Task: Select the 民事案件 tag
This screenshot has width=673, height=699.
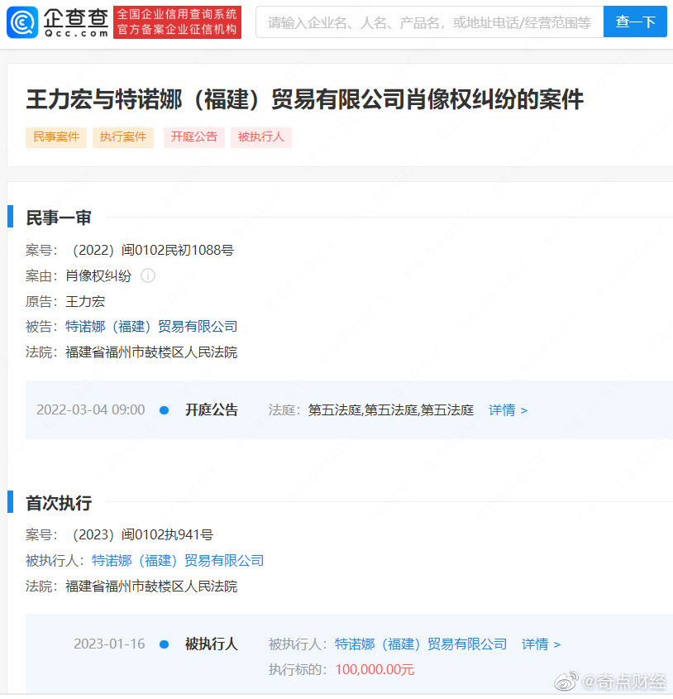Action: pyautogui.click(x=56, y=136)
